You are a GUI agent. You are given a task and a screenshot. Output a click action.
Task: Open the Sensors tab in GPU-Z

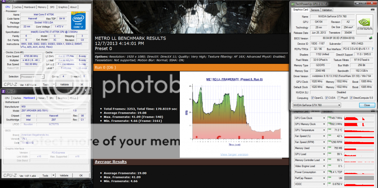tap(315, 10)
